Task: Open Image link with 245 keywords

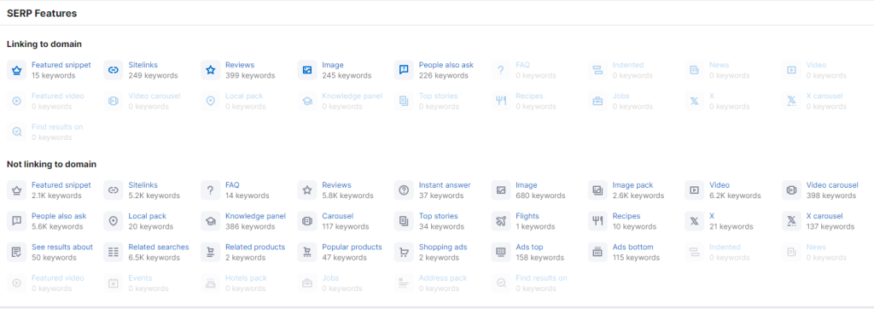Action: 333,65
